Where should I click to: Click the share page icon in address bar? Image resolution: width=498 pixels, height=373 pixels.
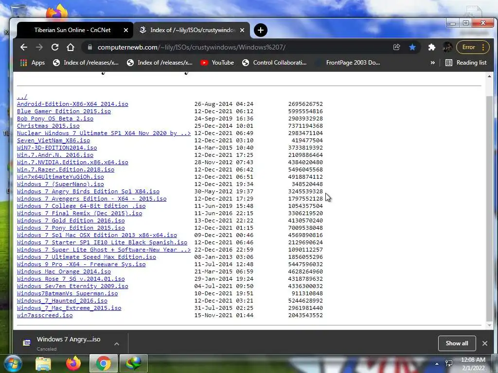coord(396,47)
